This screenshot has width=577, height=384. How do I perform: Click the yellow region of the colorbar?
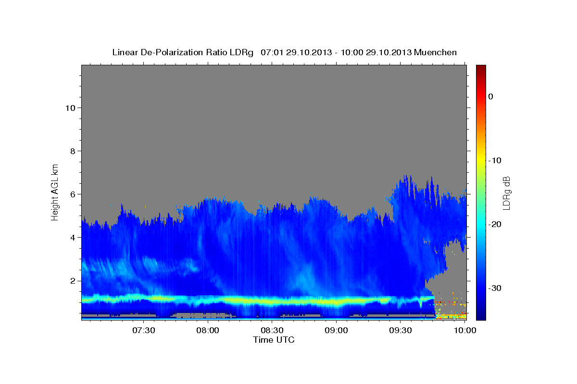coord(481,160)
